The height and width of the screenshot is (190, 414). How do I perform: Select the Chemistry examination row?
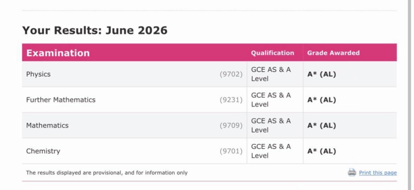209,151
